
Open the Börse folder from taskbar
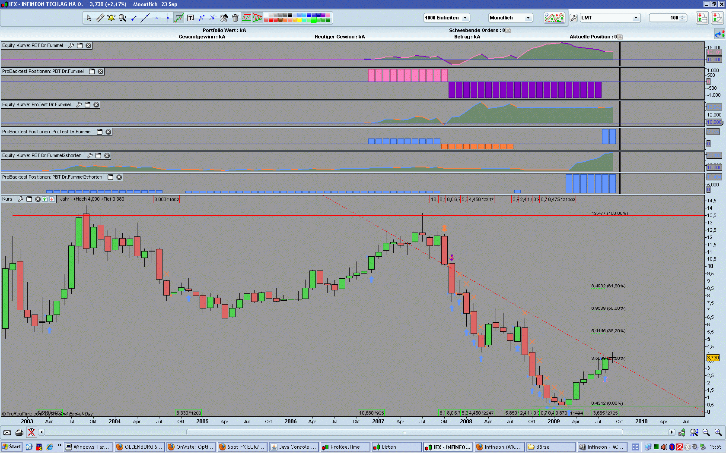coord(551,447)
